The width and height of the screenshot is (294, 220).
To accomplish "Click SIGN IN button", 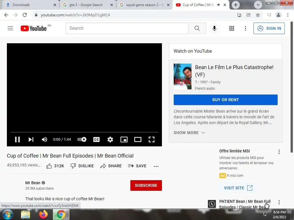I will pyautogui.click(x=269, y=28).
